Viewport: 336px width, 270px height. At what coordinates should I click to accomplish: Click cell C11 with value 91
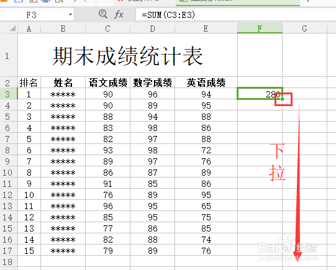[108, 184]
